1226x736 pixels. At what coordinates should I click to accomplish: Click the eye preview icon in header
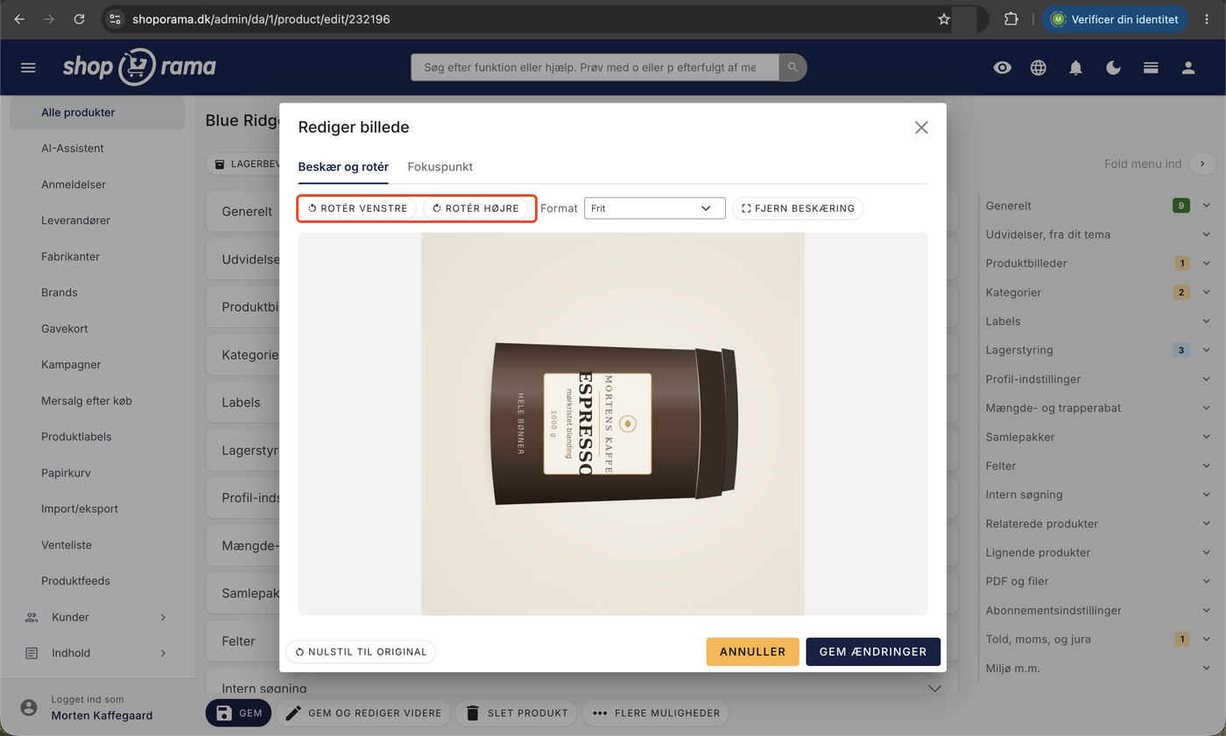point(1003,67)
